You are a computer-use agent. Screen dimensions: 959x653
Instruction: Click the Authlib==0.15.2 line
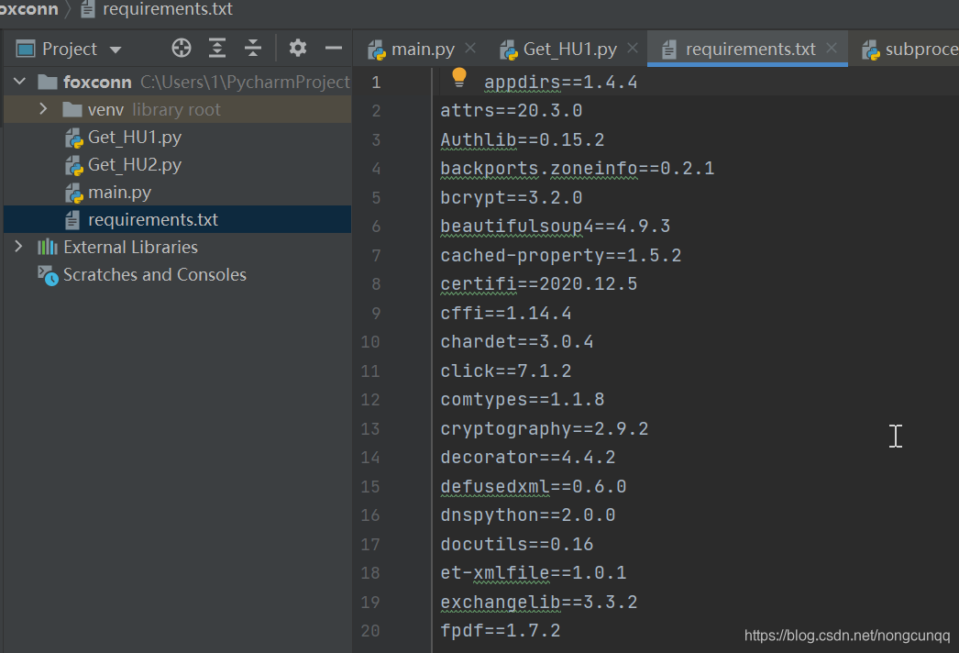tap(523, 140)
